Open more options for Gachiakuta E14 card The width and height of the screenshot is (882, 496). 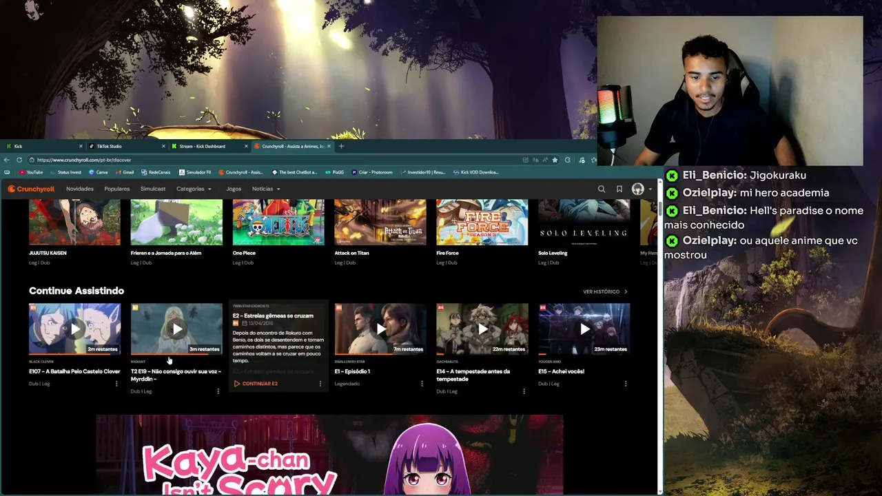(x=524, y=391)
